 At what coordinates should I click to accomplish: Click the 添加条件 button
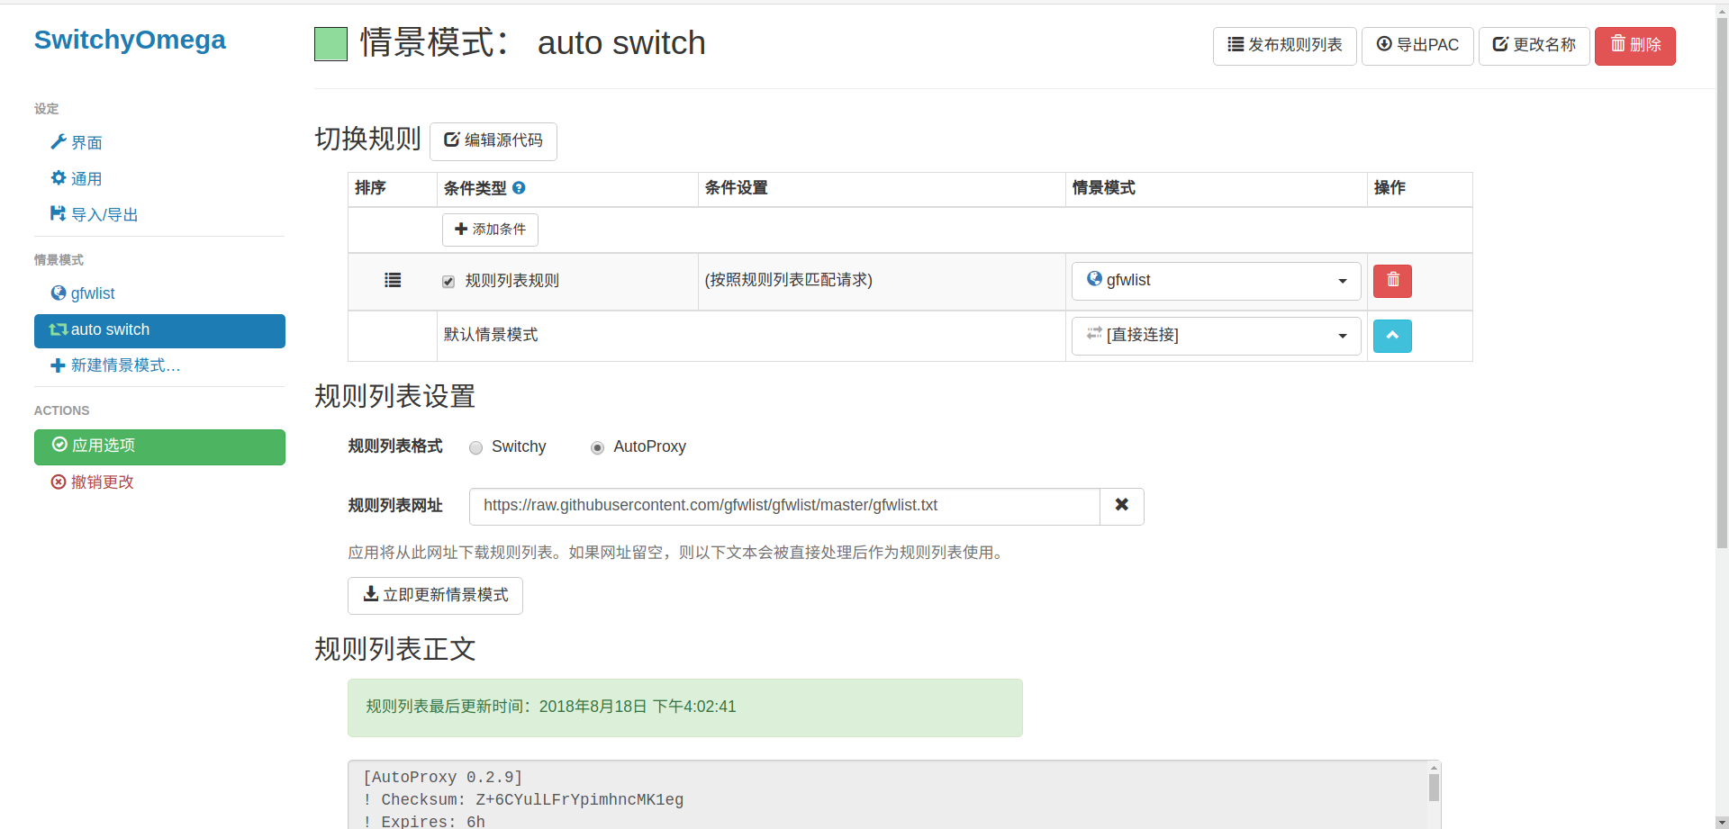click(490, 230)
